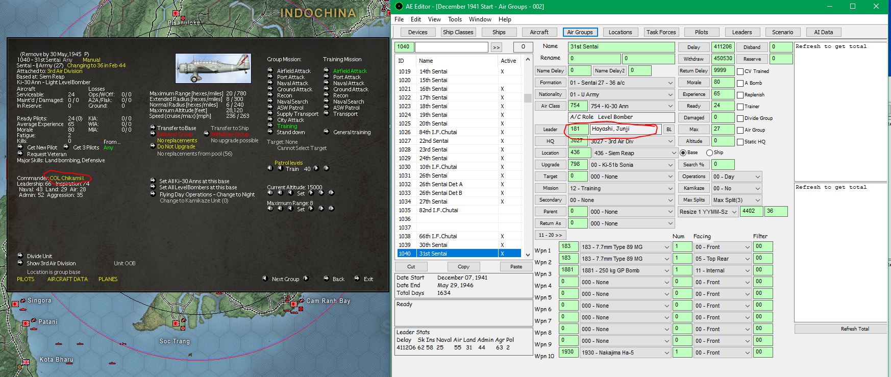Open HQ dropdown 3rd Air Div

[x=632, y=141]
